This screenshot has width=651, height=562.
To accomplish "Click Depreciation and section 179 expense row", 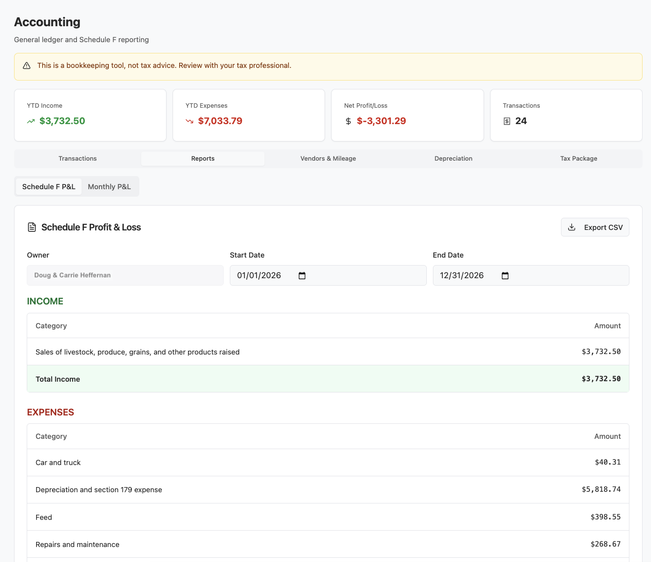I will tap(328, 490).
